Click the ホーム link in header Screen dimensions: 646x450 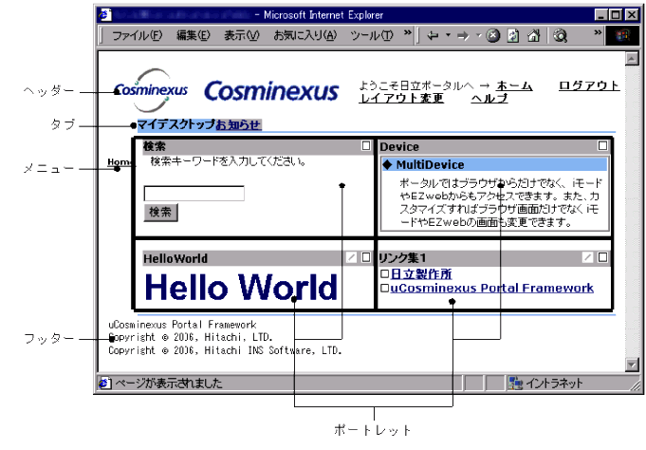pyautogui.click(x=514, y=85)
